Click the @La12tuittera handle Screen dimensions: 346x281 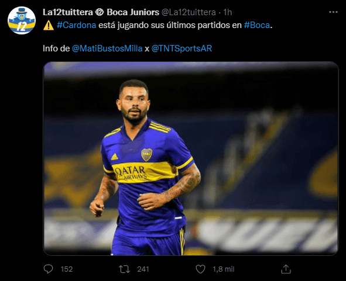click(x=189, y=12)
